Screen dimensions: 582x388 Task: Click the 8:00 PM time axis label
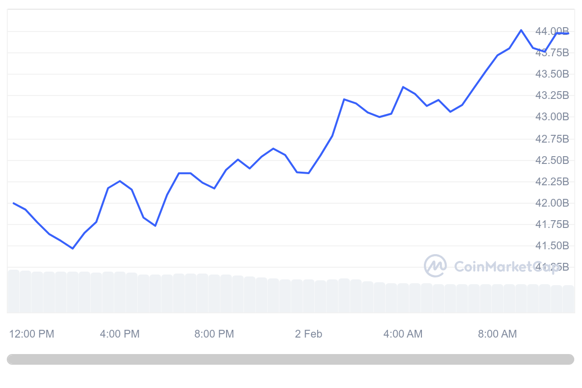click(214, 334)
